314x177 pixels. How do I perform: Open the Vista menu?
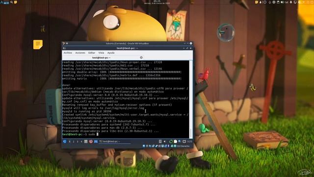pos(101,53)
